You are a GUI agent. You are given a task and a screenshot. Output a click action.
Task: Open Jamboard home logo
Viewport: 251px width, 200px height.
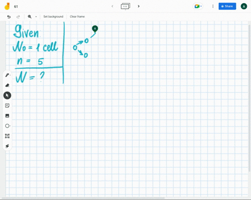7,6
